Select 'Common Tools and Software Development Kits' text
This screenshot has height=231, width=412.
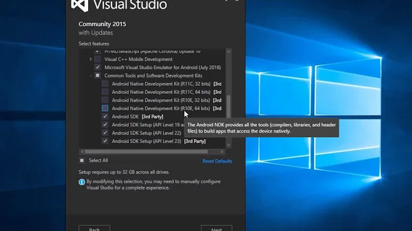pos(153,75)
